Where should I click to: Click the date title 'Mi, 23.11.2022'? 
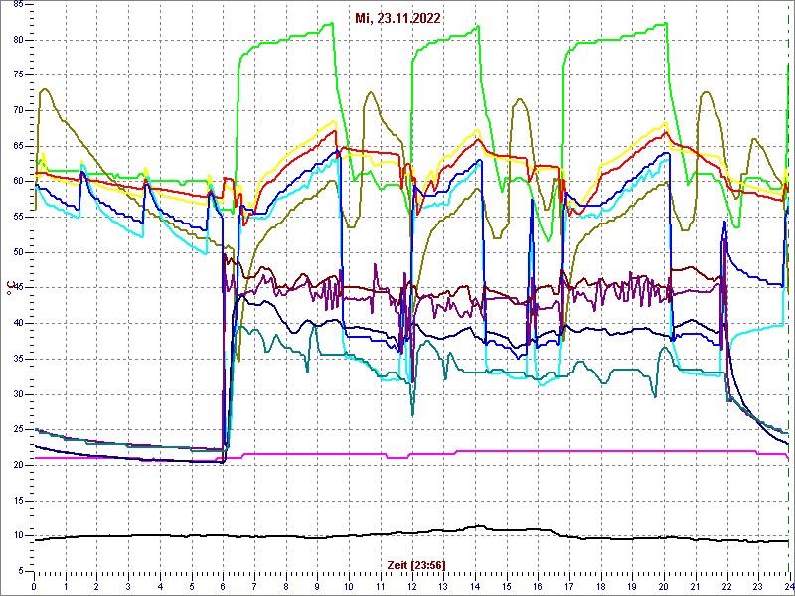pyautogui.click(x=397, y=18)
